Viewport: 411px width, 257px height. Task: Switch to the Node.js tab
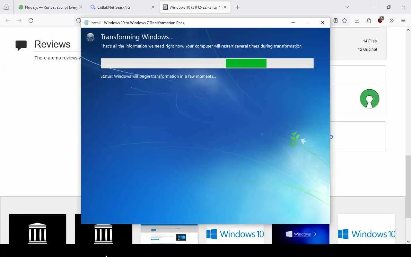(x=50, y=7)
